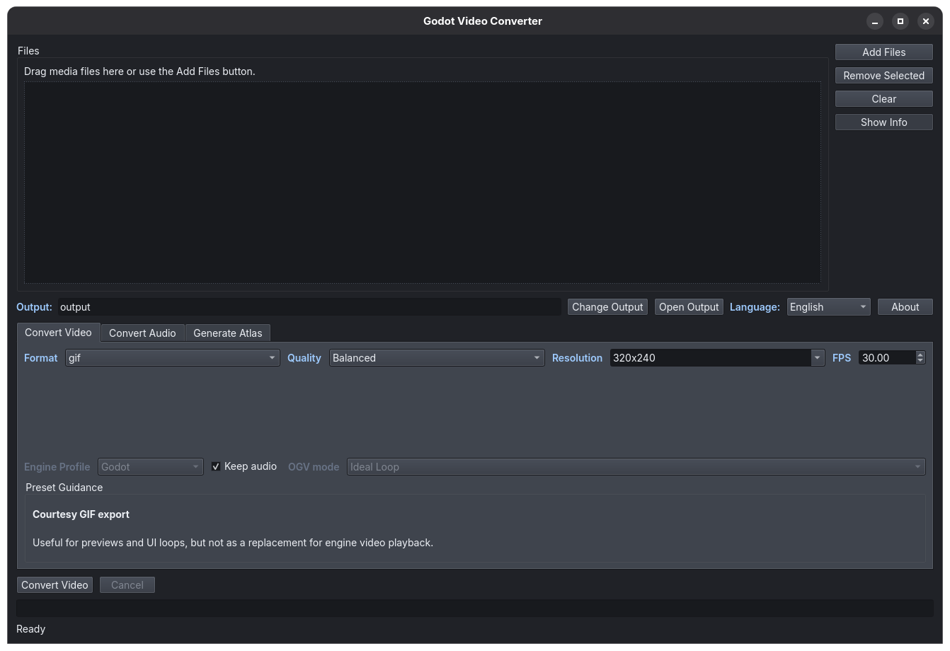This screenshot has width=950, height=651.
Task: Open the Format dropdown showing gif
Action: coord(173,358)
